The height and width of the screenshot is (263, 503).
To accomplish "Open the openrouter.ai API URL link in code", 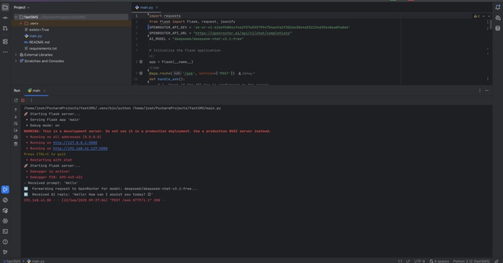I will (242, 33).
